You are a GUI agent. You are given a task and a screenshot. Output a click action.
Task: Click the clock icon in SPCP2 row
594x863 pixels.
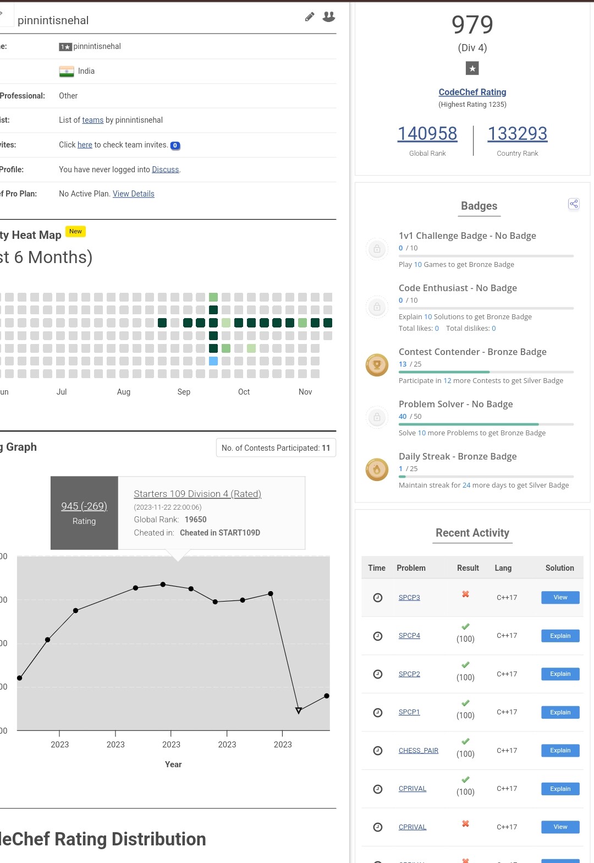pos(378,674)
